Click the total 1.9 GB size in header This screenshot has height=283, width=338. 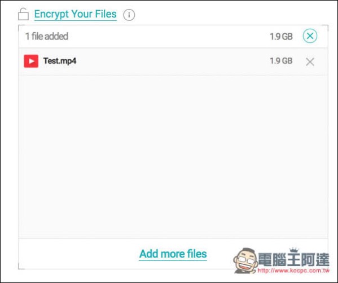pyautogui.click(x=281, y=37)
